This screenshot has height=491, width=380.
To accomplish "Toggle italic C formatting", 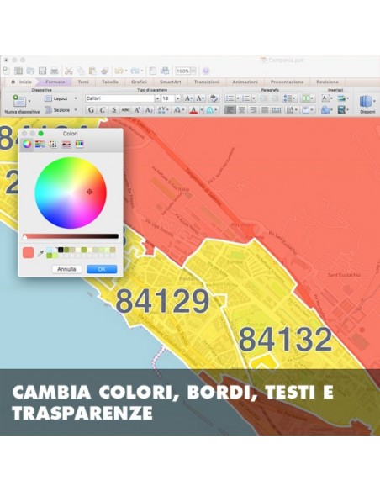I will point(103,110).
